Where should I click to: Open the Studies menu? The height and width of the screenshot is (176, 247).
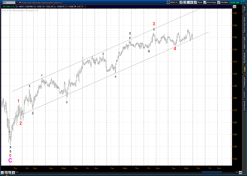[x=223, y=2]
